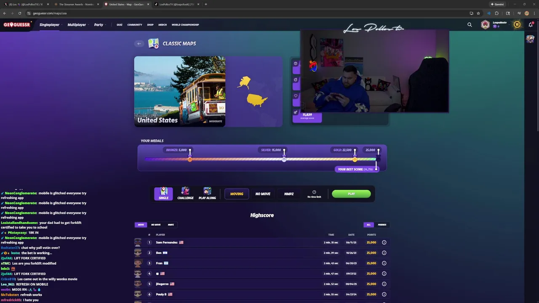This screenshot has width=539, height=303.
Task: Select the Play Along mode icon
Action: (x=207, y=194)
